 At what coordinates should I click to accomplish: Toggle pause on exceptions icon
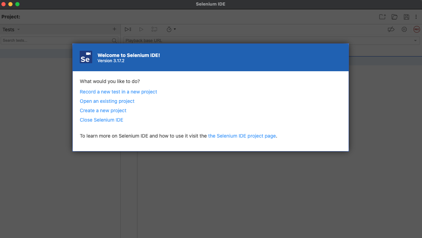coord(404,30)
